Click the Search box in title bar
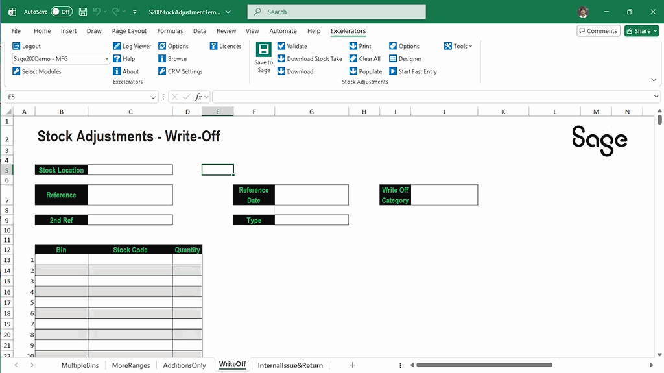664x373 pixels. click(337, 12)
